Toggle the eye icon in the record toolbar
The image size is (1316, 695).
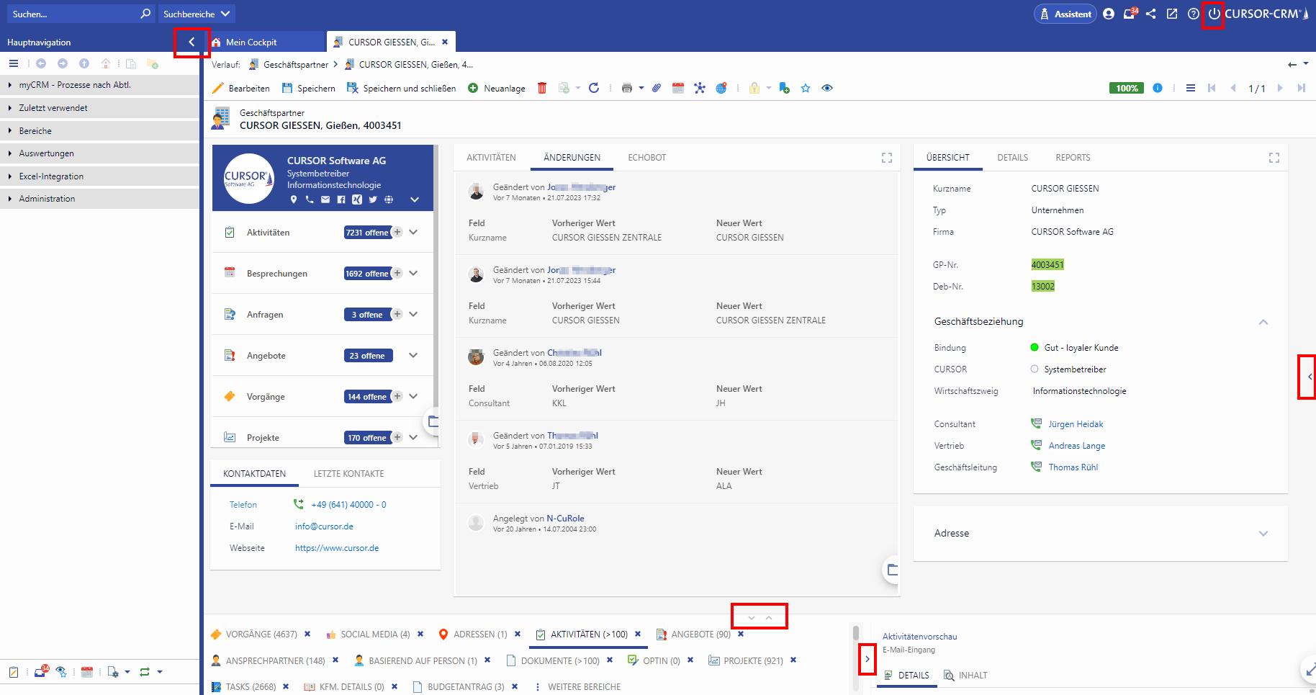coord(827,88)
